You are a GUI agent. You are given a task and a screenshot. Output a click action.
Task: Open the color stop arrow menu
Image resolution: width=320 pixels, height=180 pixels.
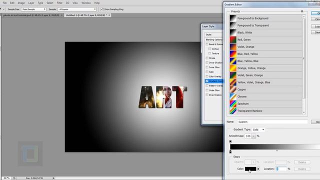tap(258, 169)
